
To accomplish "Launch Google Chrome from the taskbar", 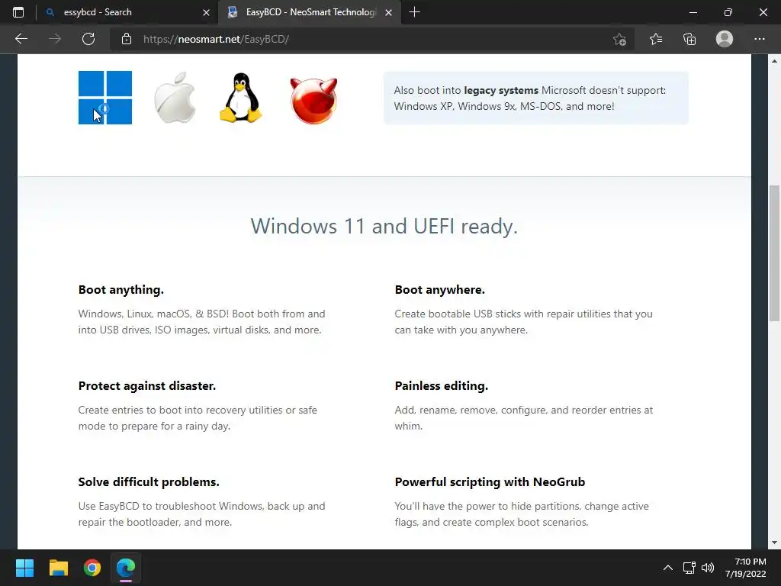I will pyautogui.click(x=92, y=568).
